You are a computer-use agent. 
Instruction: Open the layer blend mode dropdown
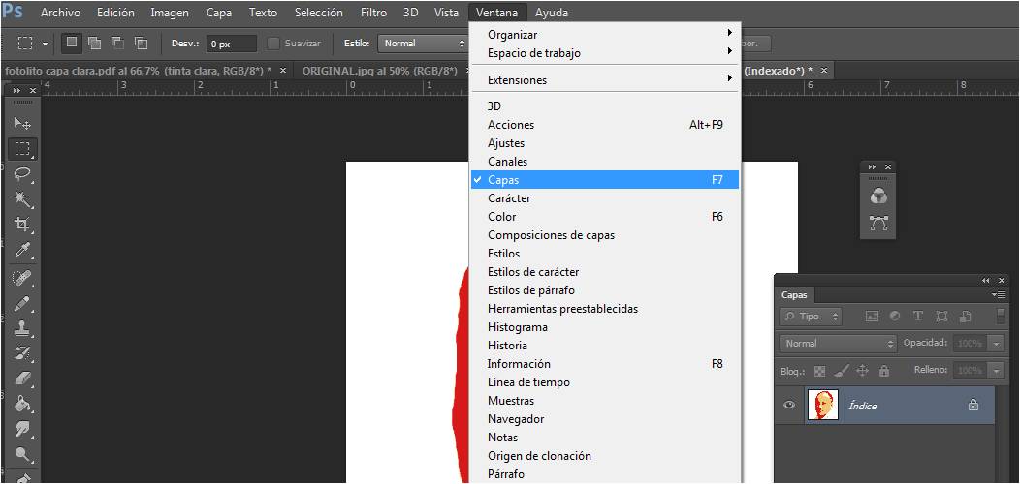coord(839,344)
